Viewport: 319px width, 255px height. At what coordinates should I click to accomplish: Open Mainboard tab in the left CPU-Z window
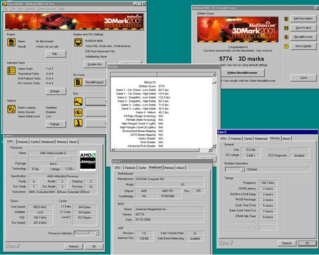(x=48, y=142)
